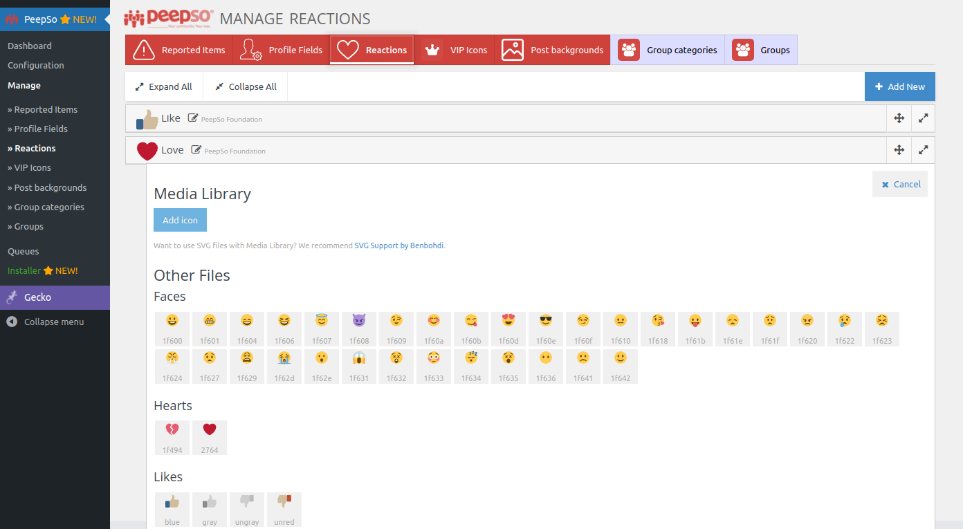Toggle expand arrows on Love reaction
Image resolution: width=963 pixels, height=529 pixels.
click(923, 150)
